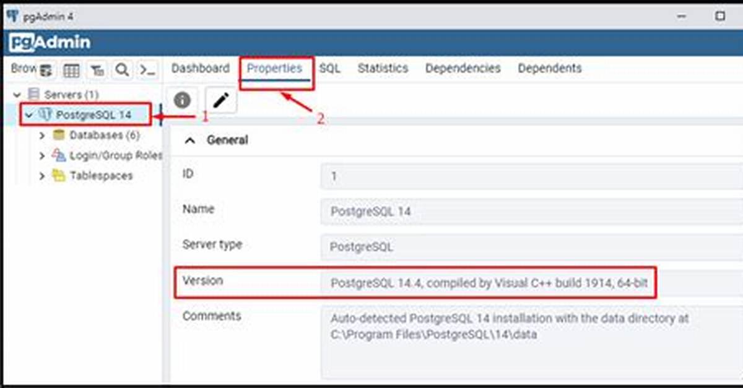Open the Search Objects magnifier tool

tap(123, 70)
